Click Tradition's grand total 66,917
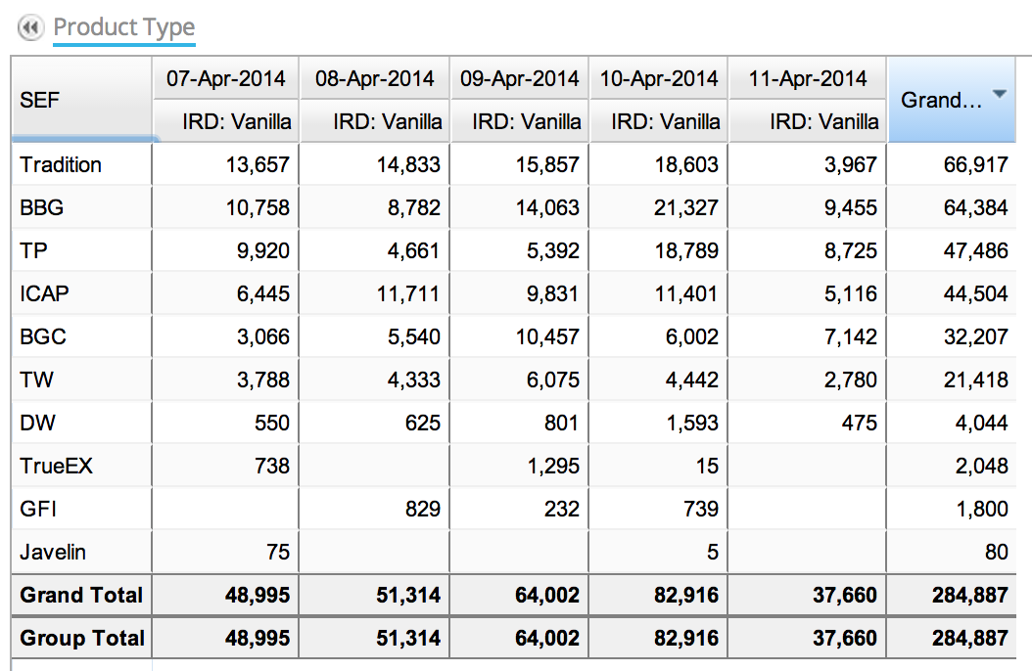This screenshot has height=671, width=1032. pyautogui.click(x=975, y=164)
